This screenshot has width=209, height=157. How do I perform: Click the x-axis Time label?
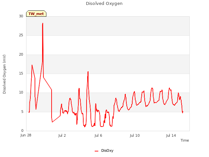185,140
